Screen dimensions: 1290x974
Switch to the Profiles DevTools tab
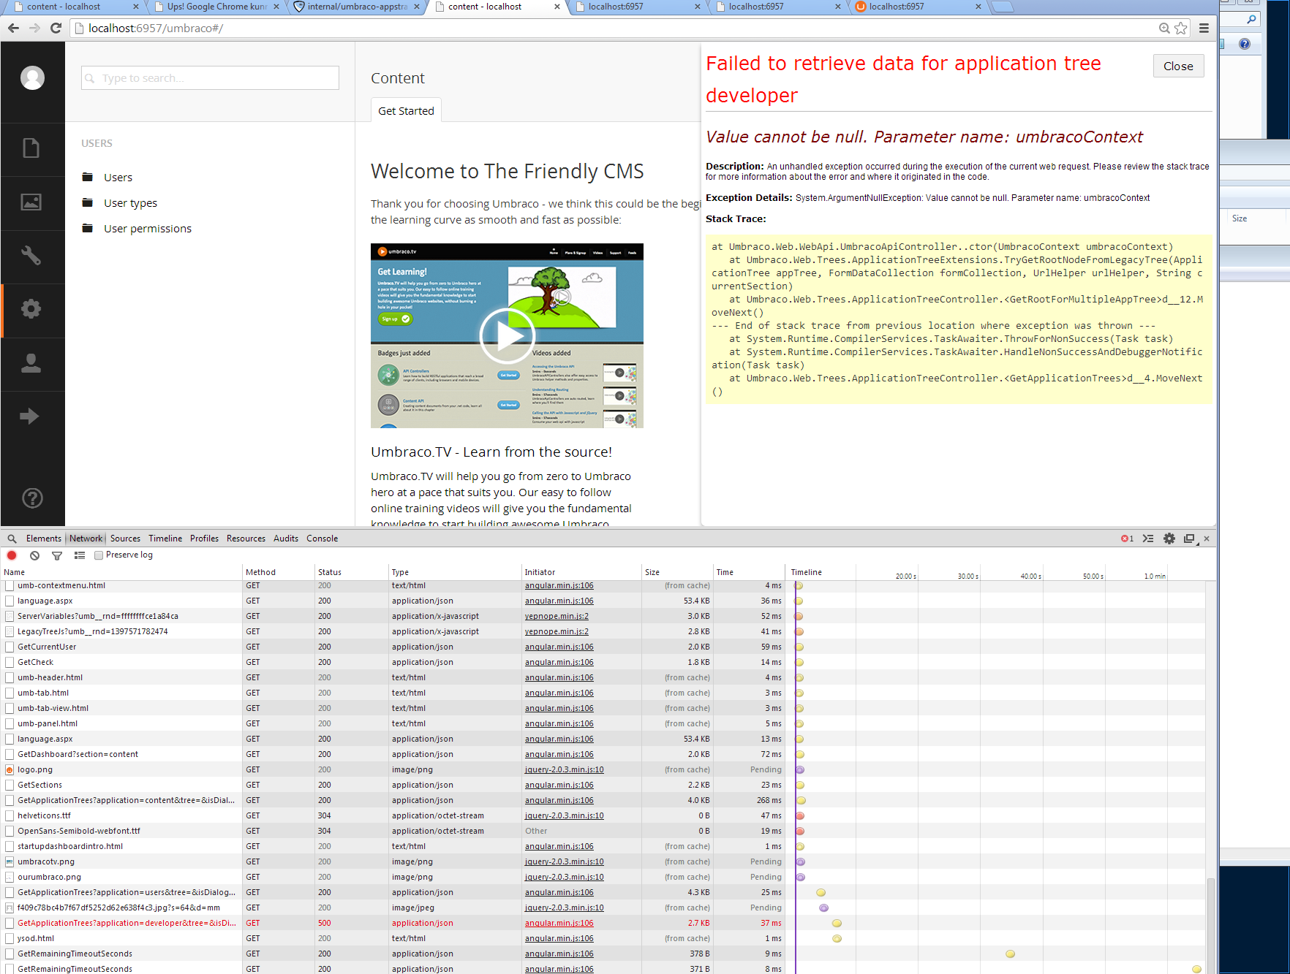[204, 539]
